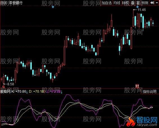Image resolution: width=159 pixels, height=128 pixels.
Task: Click the arrow next to D value
Action: click(44, 92)
